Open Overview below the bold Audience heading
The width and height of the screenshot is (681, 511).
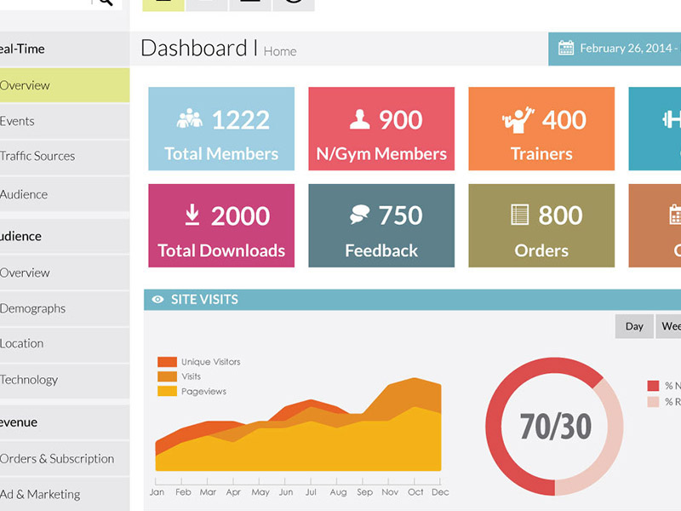[65, 273]
